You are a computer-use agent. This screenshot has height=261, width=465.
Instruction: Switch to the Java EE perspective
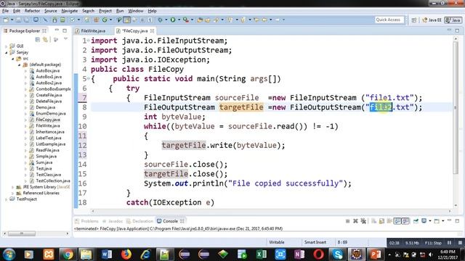point(432,20)
